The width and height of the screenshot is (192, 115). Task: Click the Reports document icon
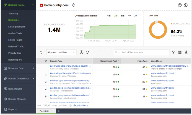click(5, 109)
